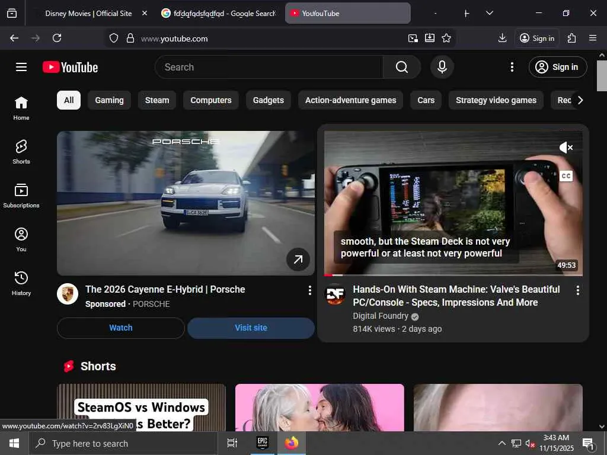607x455 pixels.
Task: Click Watch button on Porsche ad
Action: pyautogui.click(x=121, y=328)
